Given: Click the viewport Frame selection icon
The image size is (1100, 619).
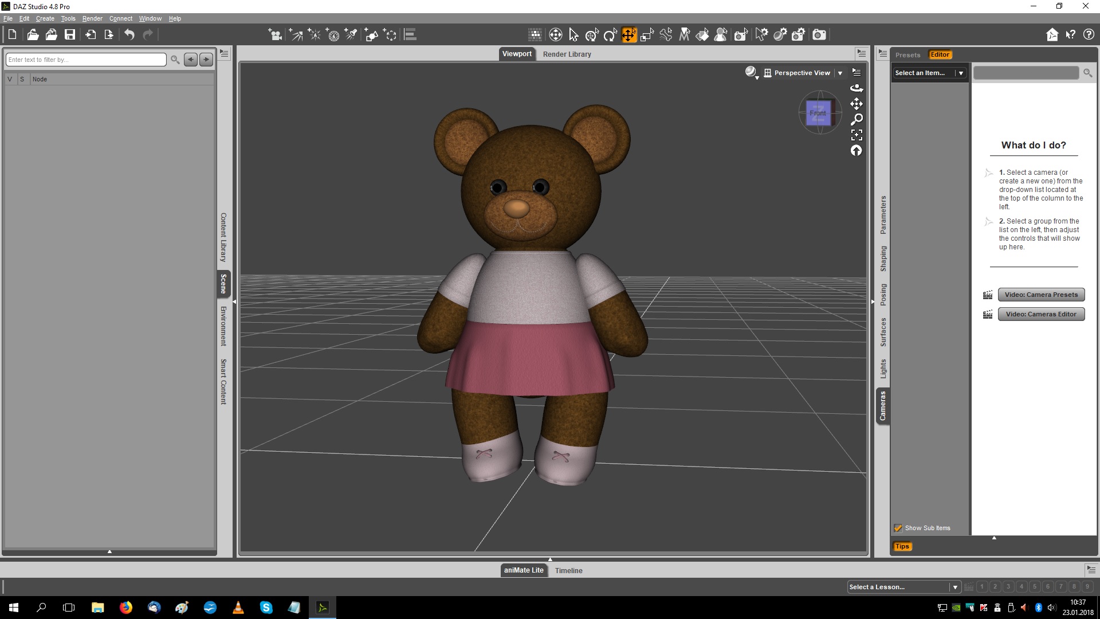Looking at the screenshot, I should coord(857,135).
